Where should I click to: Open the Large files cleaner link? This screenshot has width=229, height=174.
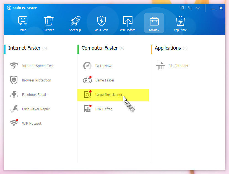[109, 95]
